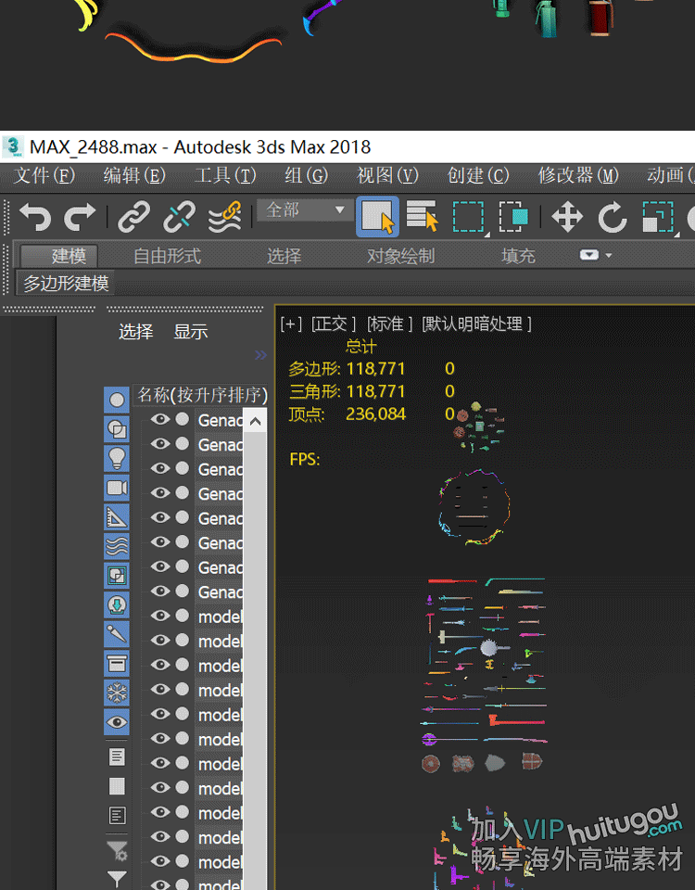The height and width of the screenshot is (890, 695).
Task: Open the [默认明暗处理] shading menu
Action: [x=476, y=324]
